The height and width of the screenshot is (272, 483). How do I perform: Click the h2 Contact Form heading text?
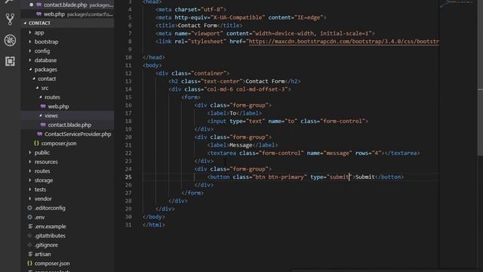click(x=265, y=82)
